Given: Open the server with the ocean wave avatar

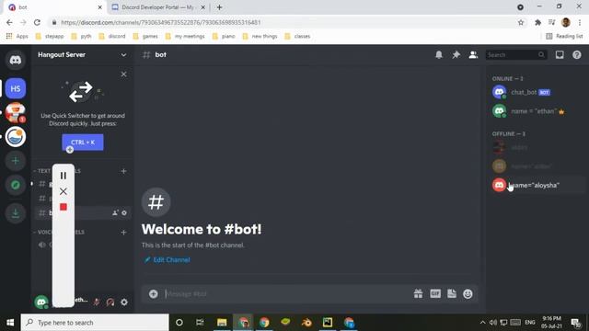Looking at the screenshot, I should tap(16, 137).
